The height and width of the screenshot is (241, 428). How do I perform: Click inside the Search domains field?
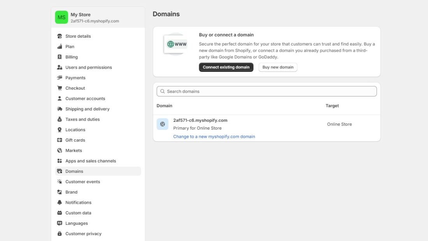[267, 91]
